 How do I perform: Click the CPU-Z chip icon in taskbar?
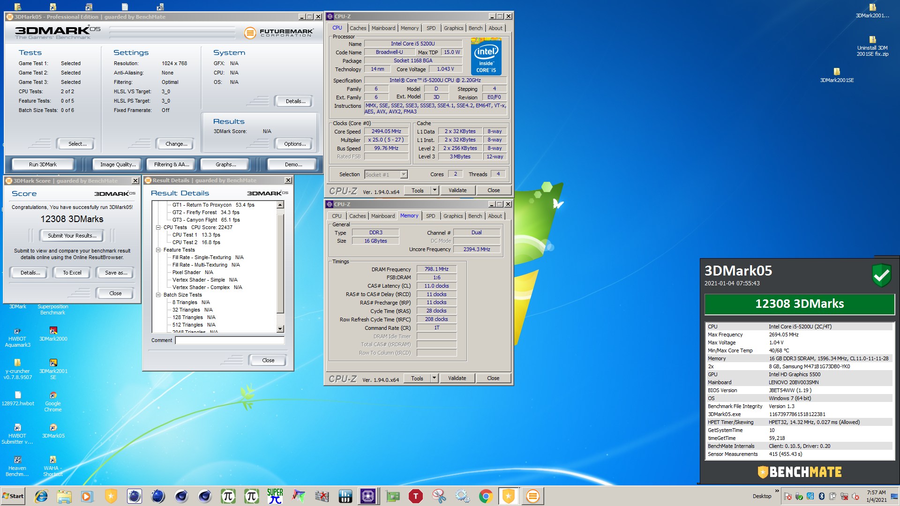click(368, 496)
